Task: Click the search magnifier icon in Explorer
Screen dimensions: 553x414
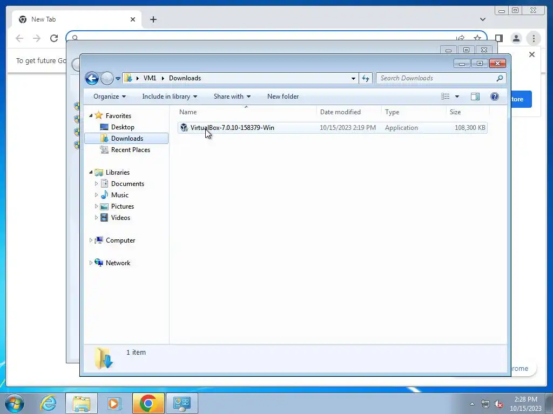Action: 500,78
